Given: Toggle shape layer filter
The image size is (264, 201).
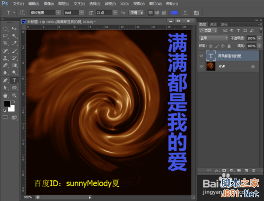Looking at the screenshot, I should pyautogui.click(x=245, y=31).
